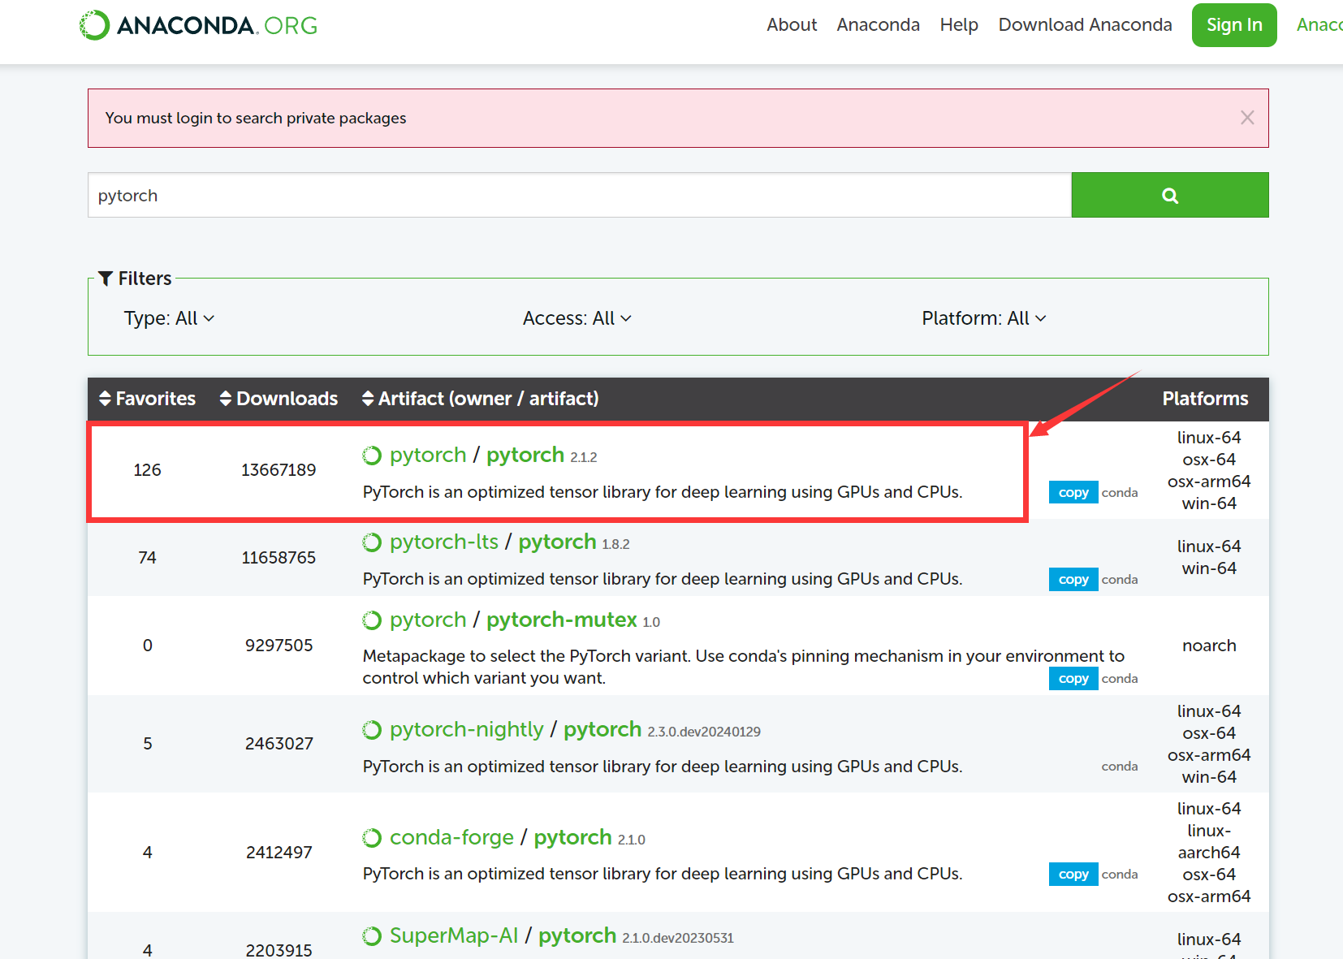The width and height of the screenshot is (1343, 959).
Task: Click the Downloads sort arrows icon
Action: tap(226, 399)
